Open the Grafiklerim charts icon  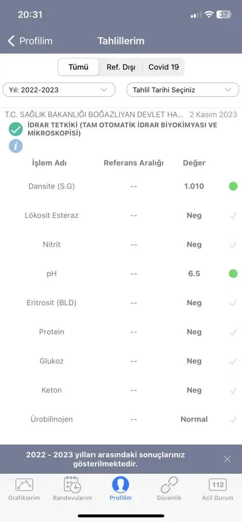(24, 485)
